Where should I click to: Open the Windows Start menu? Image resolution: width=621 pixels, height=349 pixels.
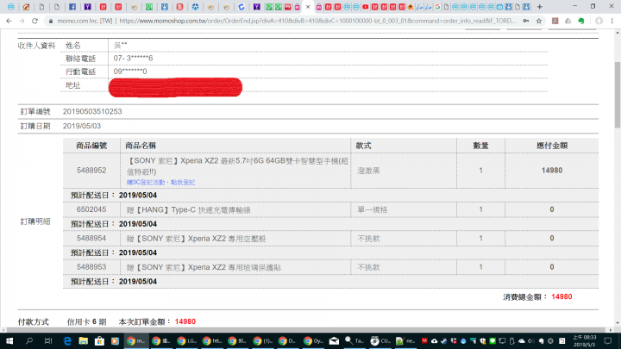pyautogui.click(x=9, y=340)
